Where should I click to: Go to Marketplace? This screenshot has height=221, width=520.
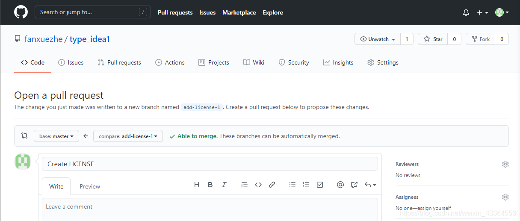(239, 12)
